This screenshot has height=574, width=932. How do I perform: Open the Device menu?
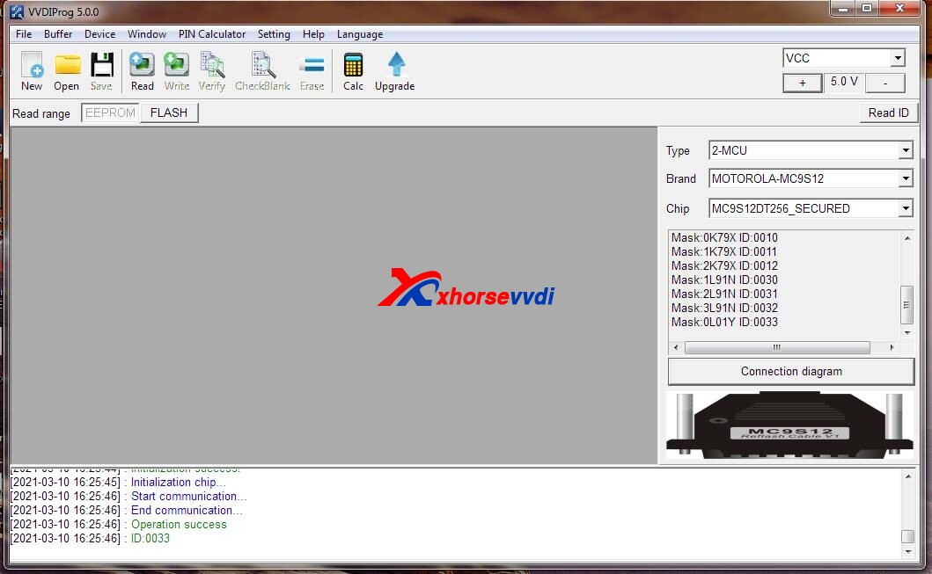click(x=99, y=34)
